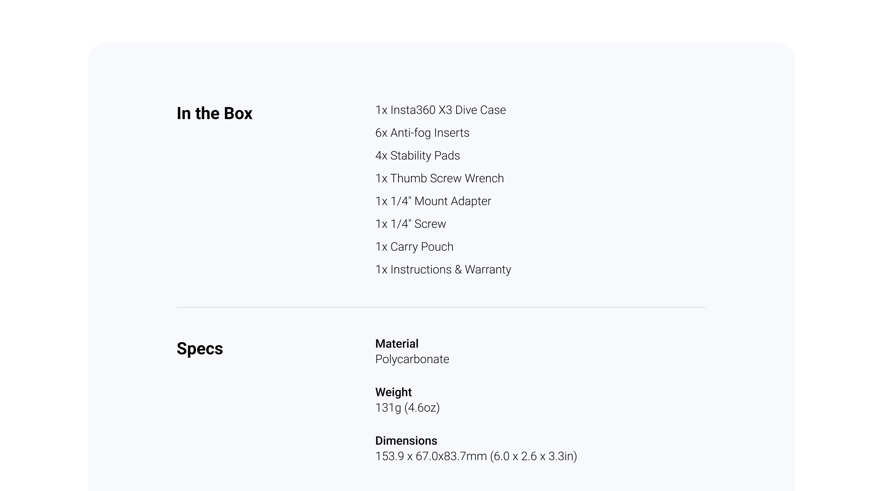Select the Material spec label

pyautogui.click(x=397, y=344)
